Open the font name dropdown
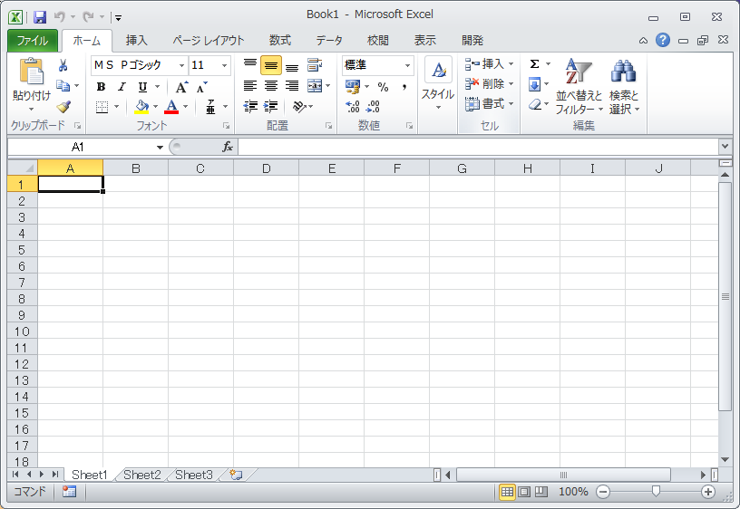The width and height of the screenshot is (740, 509). pos(181,65)
